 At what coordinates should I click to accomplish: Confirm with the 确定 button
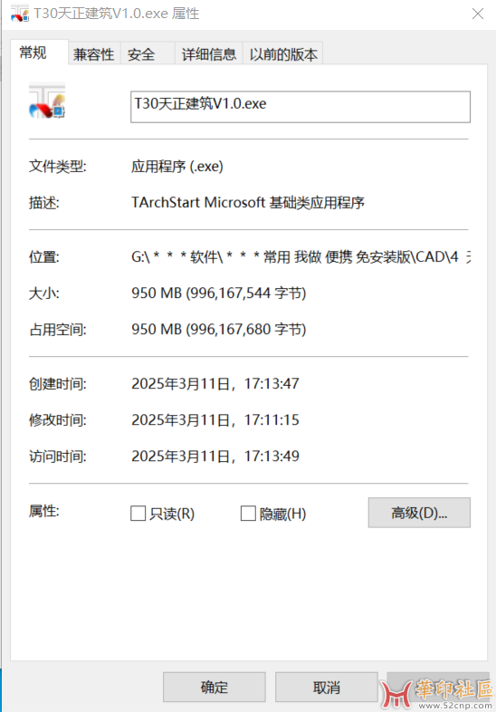click(215, 687)
